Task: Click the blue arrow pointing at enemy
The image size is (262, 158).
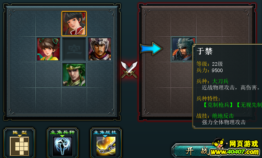Action: pyautogui.click(x=151, y=48)
